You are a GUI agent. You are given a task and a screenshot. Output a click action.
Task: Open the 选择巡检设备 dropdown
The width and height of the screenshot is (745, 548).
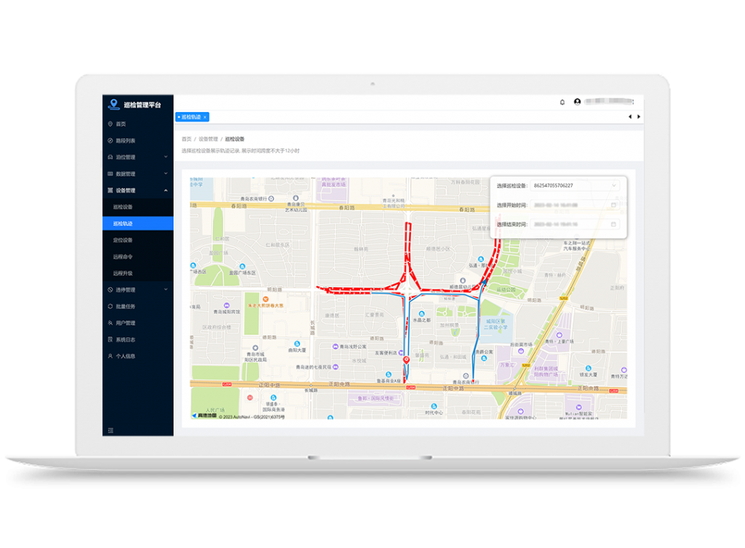point(575,185)
